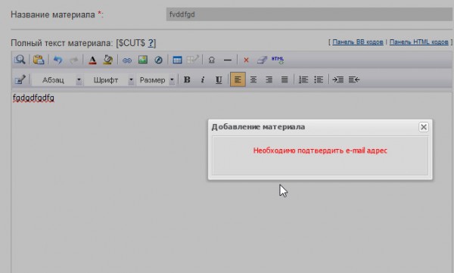Switch to HTML source view
Viewport: 454px width, 273px height.
(x=278, y=60)
